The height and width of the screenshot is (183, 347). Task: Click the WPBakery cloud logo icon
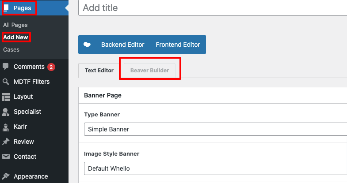coord(88,45)
